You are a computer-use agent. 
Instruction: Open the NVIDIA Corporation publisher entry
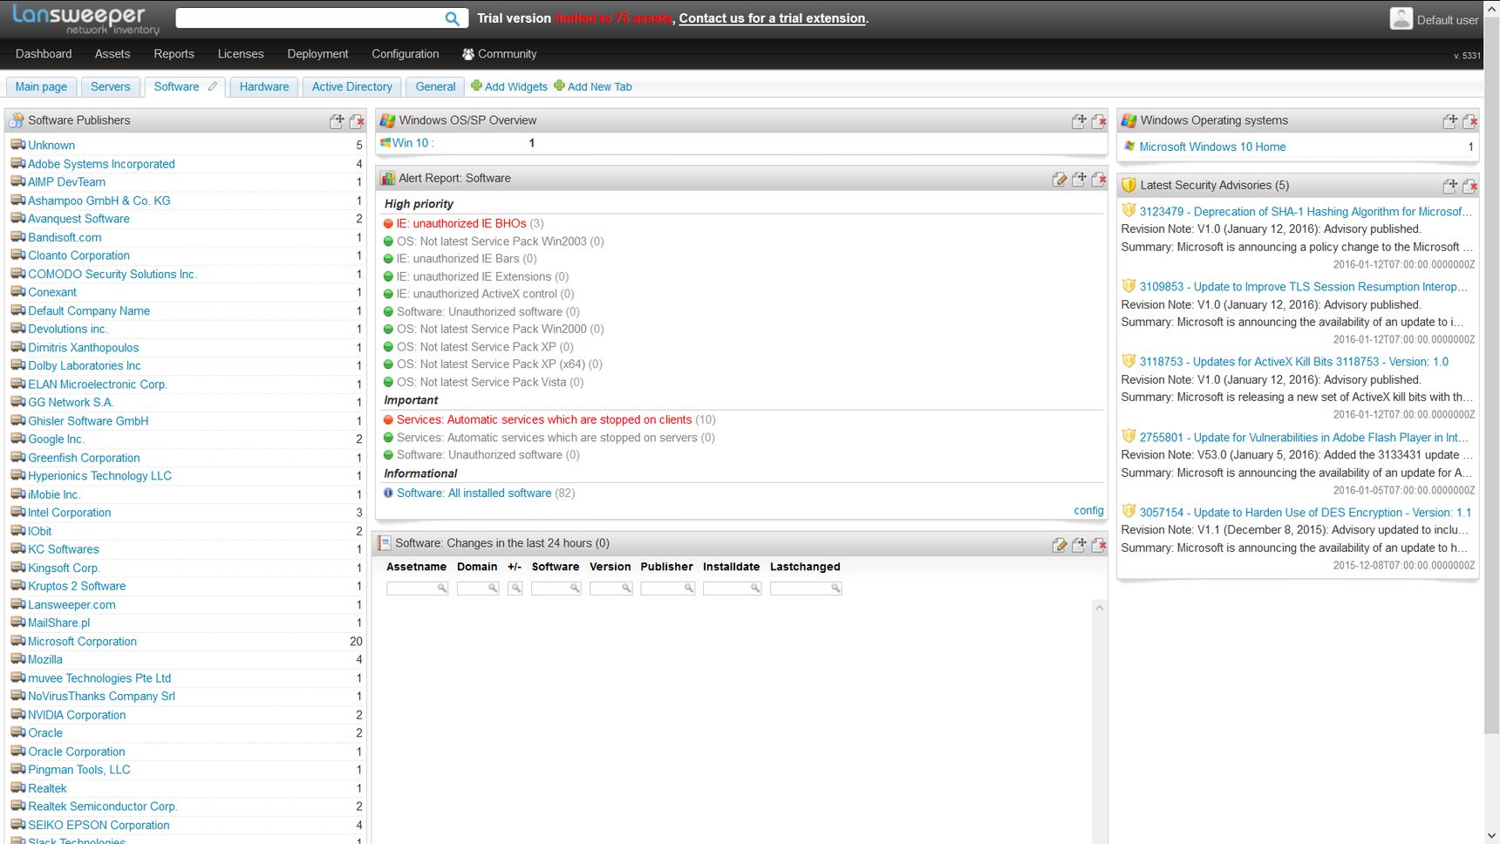pos(77,715)
